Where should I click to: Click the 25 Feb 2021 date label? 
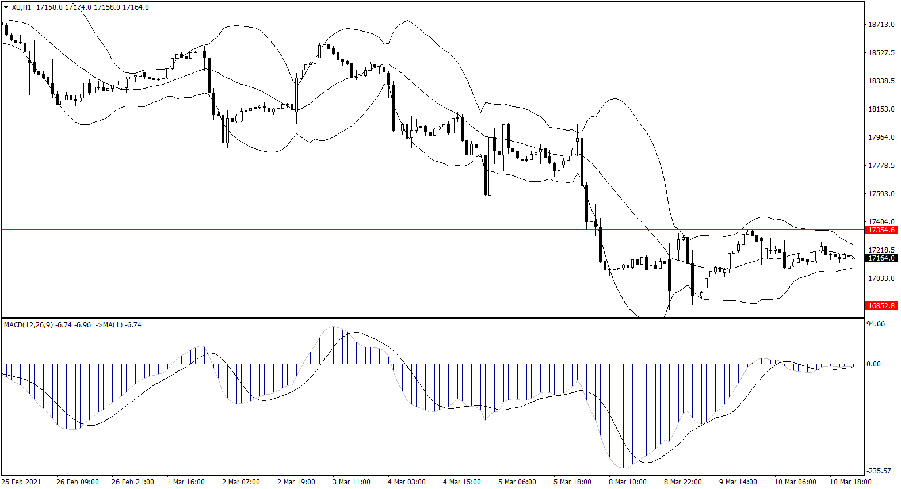pos(21,482)
